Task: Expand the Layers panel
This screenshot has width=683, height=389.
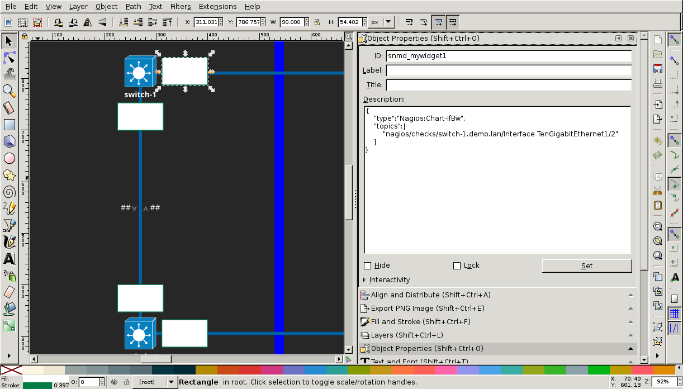Action: [497, 335]
